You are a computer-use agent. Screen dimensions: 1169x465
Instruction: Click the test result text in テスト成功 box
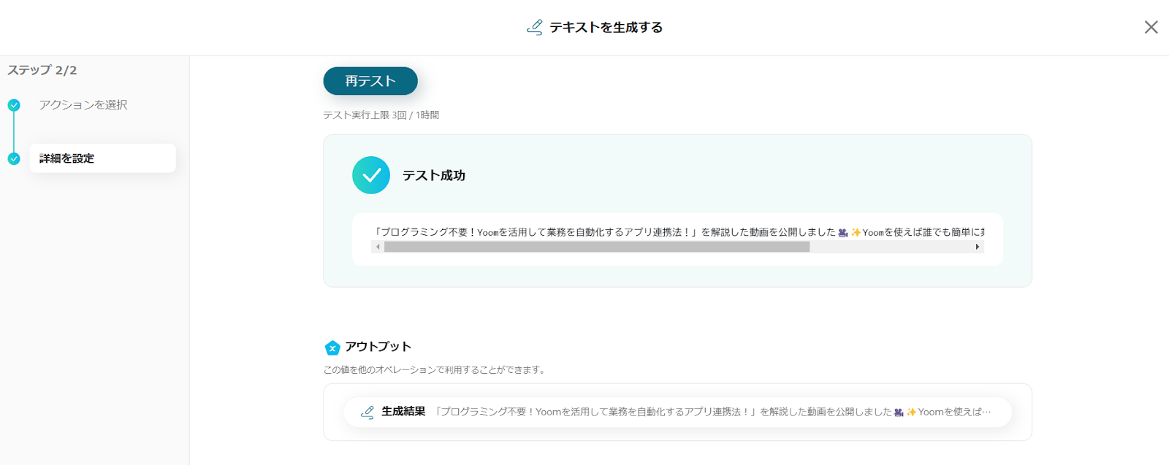pyautogui.click(x=677, y=232)
